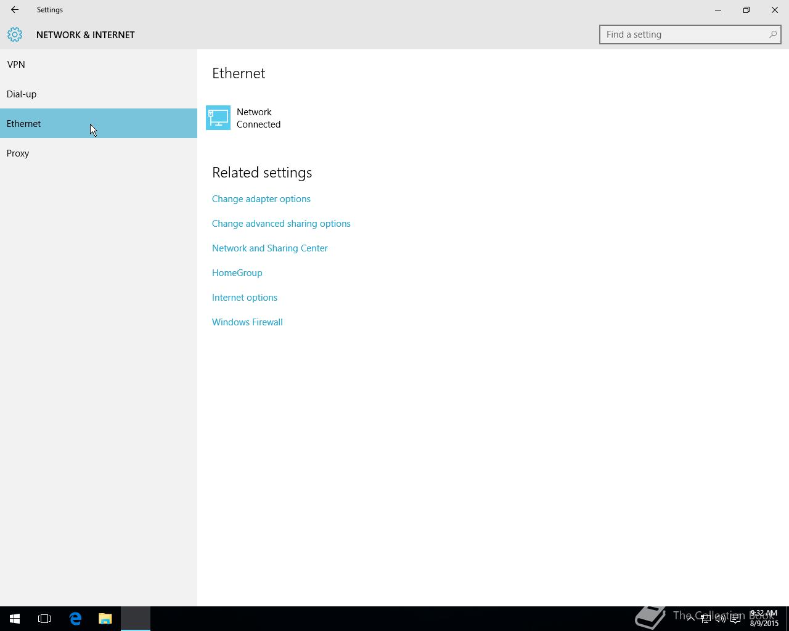
Task: Open the Windows Start menu
Action: click(15, 619)
